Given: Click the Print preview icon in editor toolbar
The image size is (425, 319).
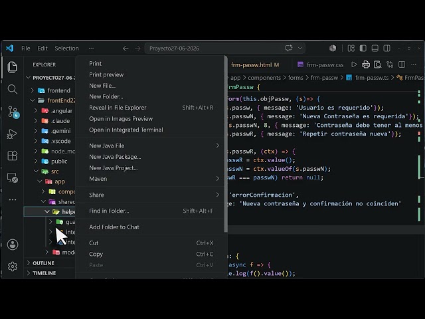Looking at the screenshot, I should (378, 64).
